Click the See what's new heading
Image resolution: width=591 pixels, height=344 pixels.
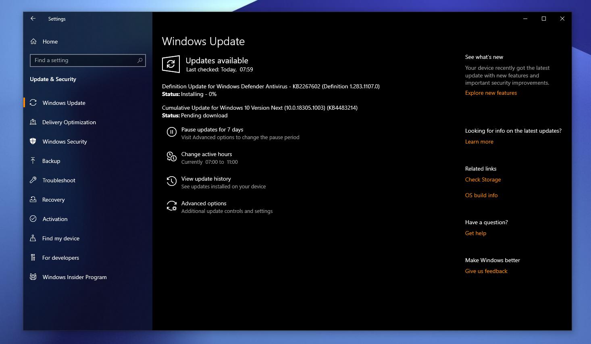point(484,57)
